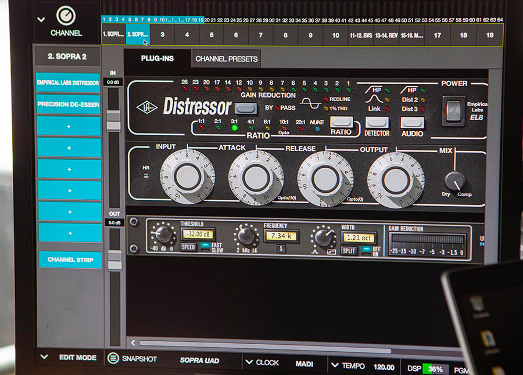Viewport: 523px width, 375px height.
Task: Toggle the Distressor Bypass button
Action: tap(245, 108)
